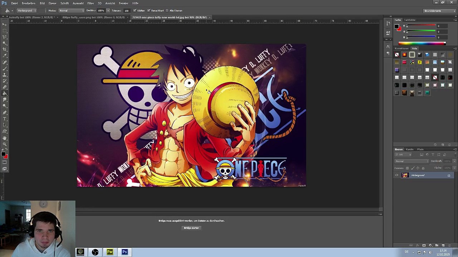Click the red channel slider in Farbe panel

(x=421, y=26)
